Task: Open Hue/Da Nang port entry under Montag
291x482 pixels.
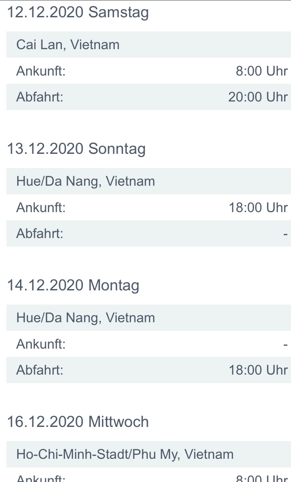Action: (x=85, y=318)
